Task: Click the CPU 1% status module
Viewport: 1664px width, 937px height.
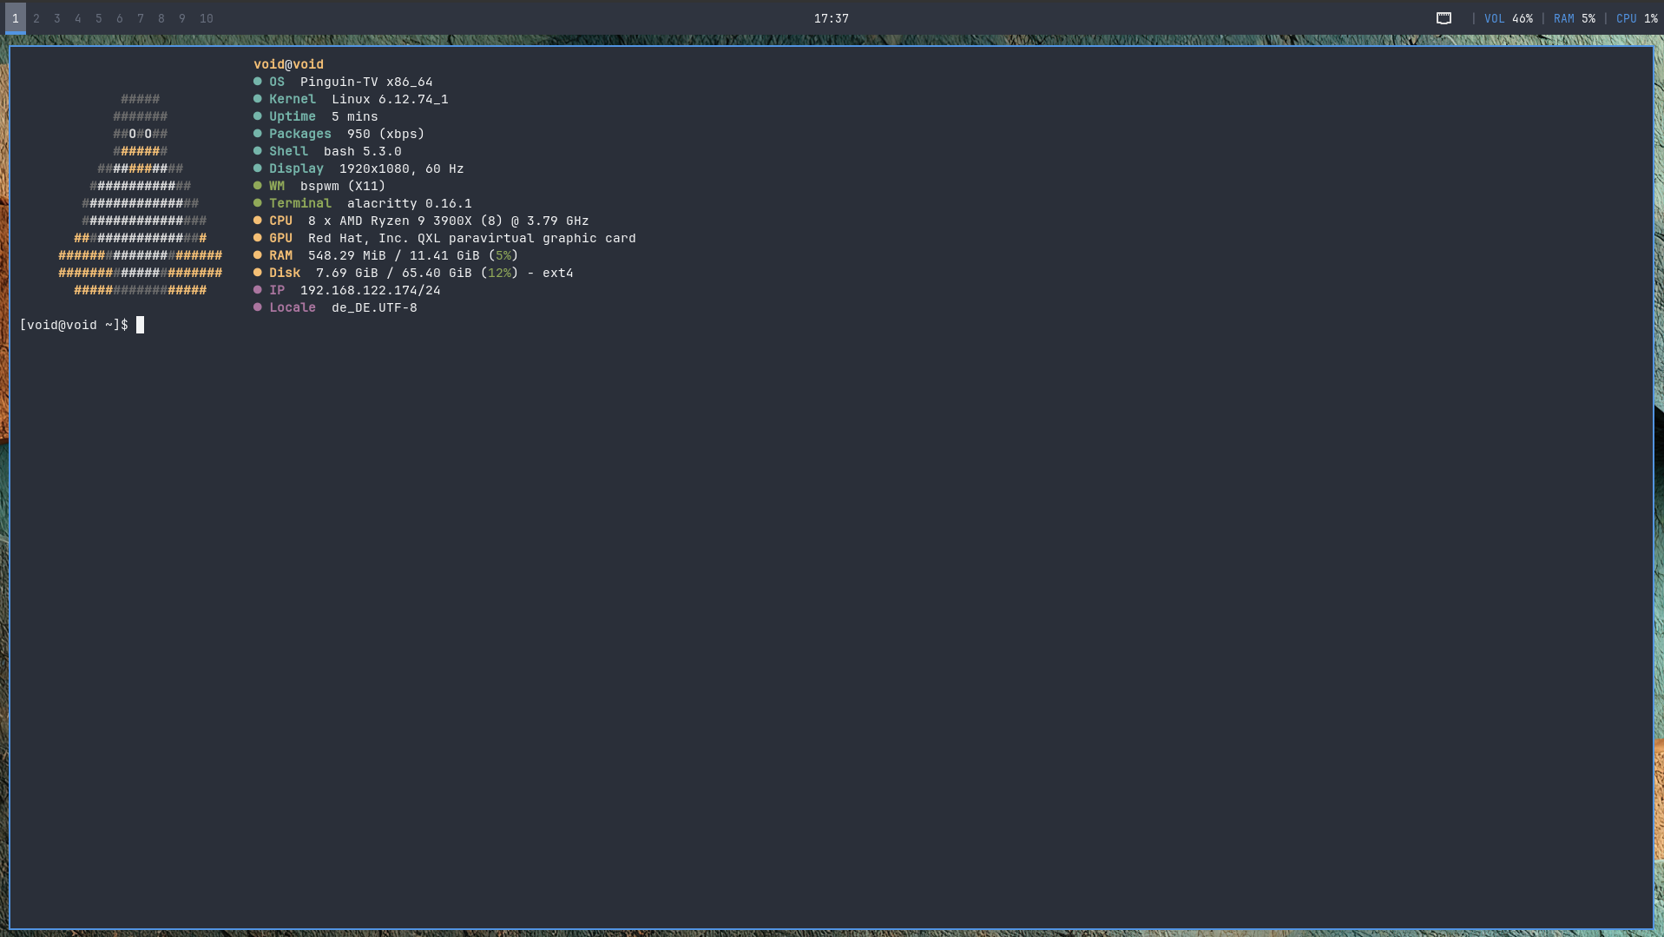Action: pos(1636,18)
